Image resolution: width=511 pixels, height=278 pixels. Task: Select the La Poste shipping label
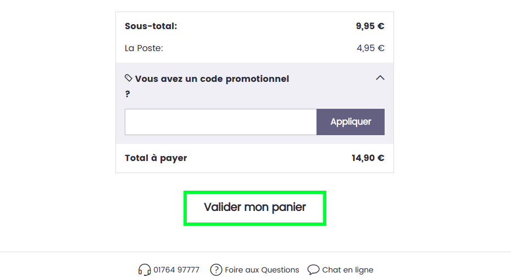click(144, 48)
